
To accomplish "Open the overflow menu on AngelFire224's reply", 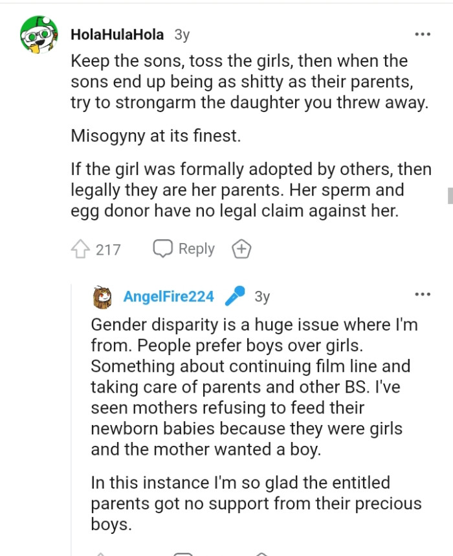I will point(423,293).
